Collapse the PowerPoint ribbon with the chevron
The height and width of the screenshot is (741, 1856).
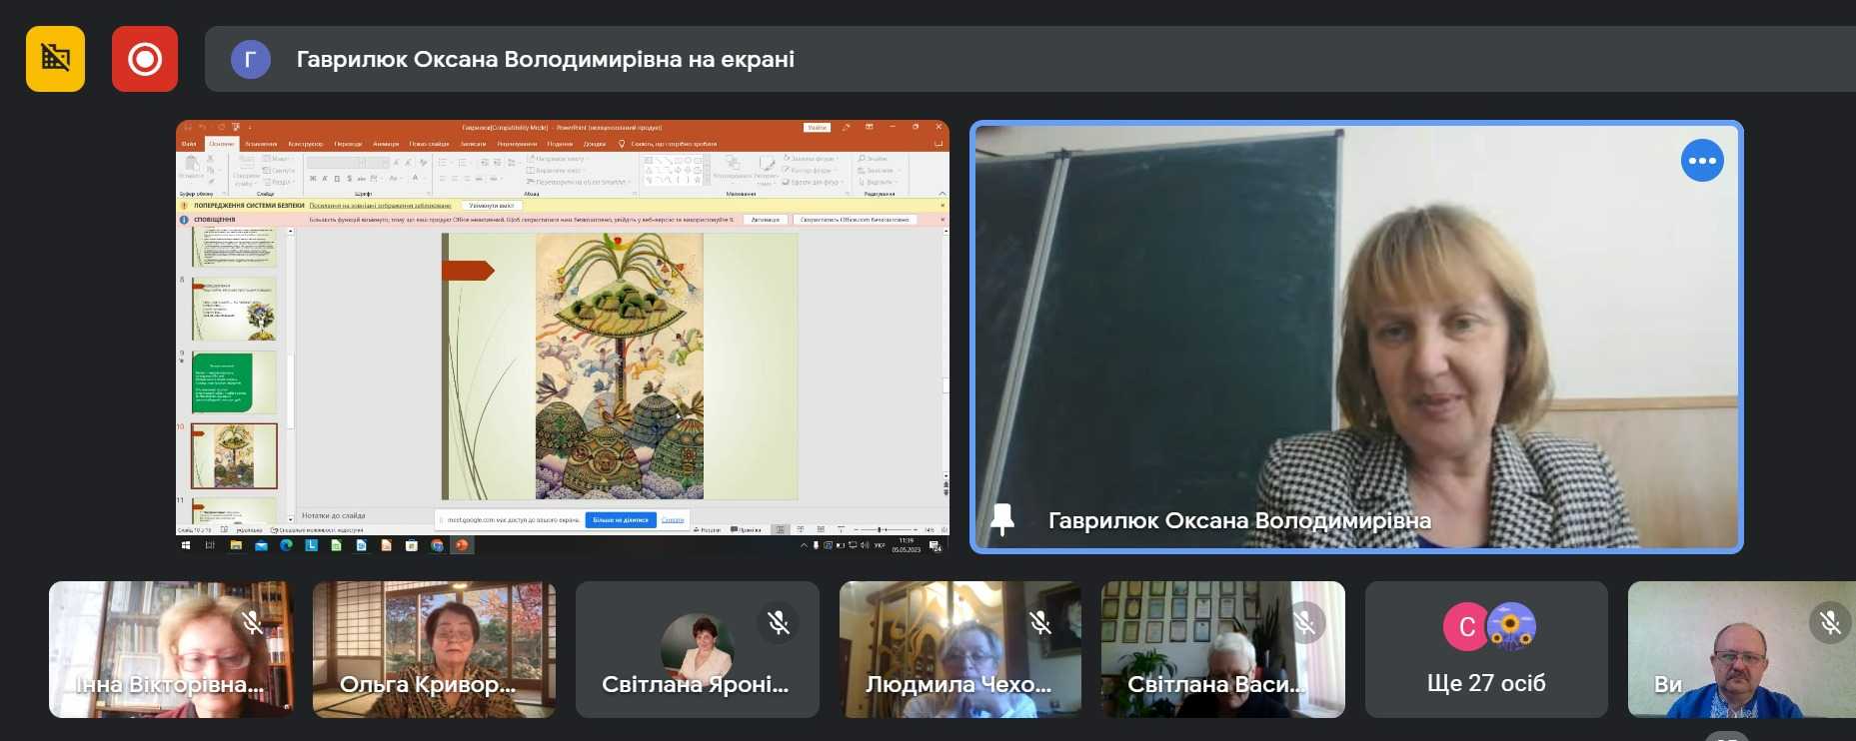941,193
